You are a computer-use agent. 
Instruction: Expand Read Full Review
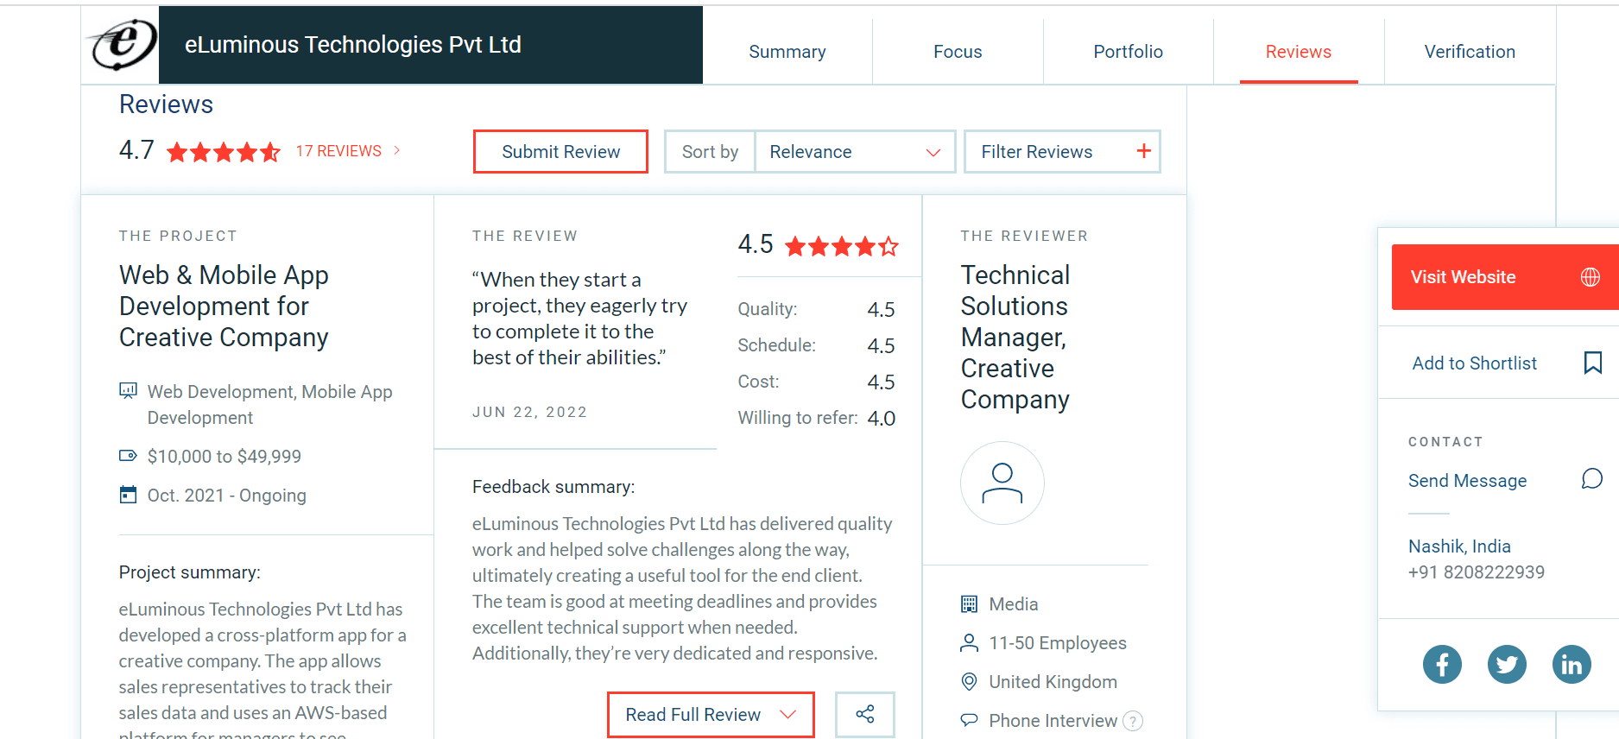tap(710, 715)
